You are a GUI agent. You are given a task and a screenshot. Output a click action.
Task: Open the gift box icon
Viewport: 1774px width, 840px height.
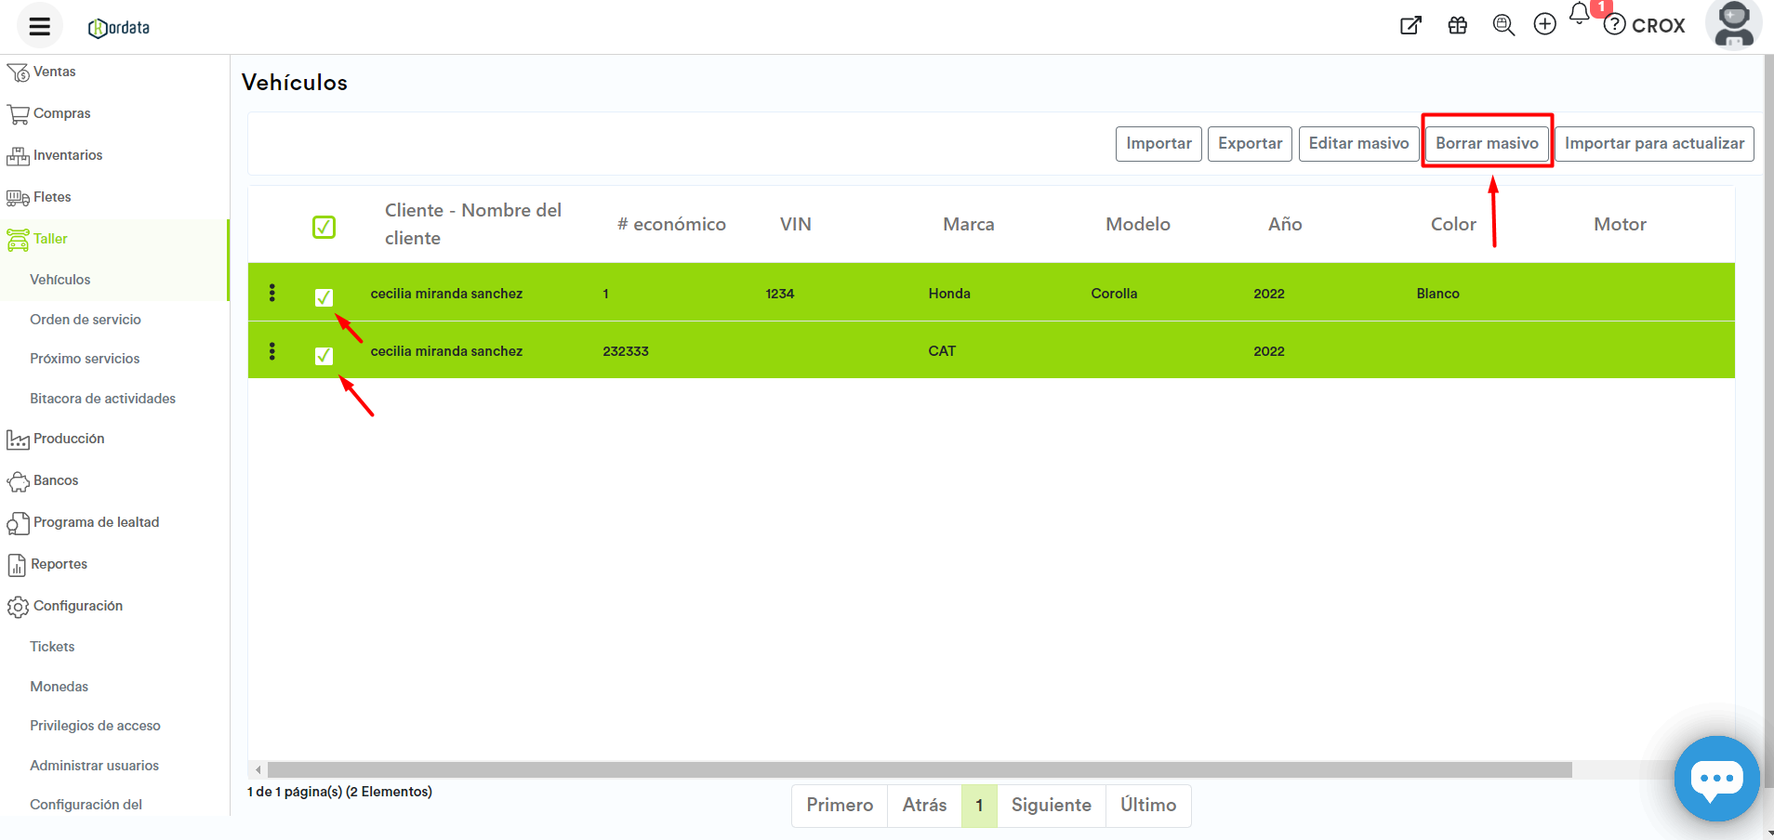(x=1457, y=26)
